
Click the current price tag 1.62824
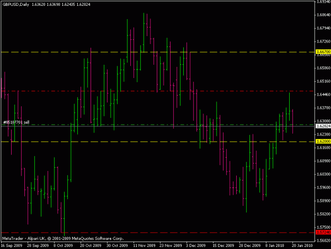tap(323, 126)
